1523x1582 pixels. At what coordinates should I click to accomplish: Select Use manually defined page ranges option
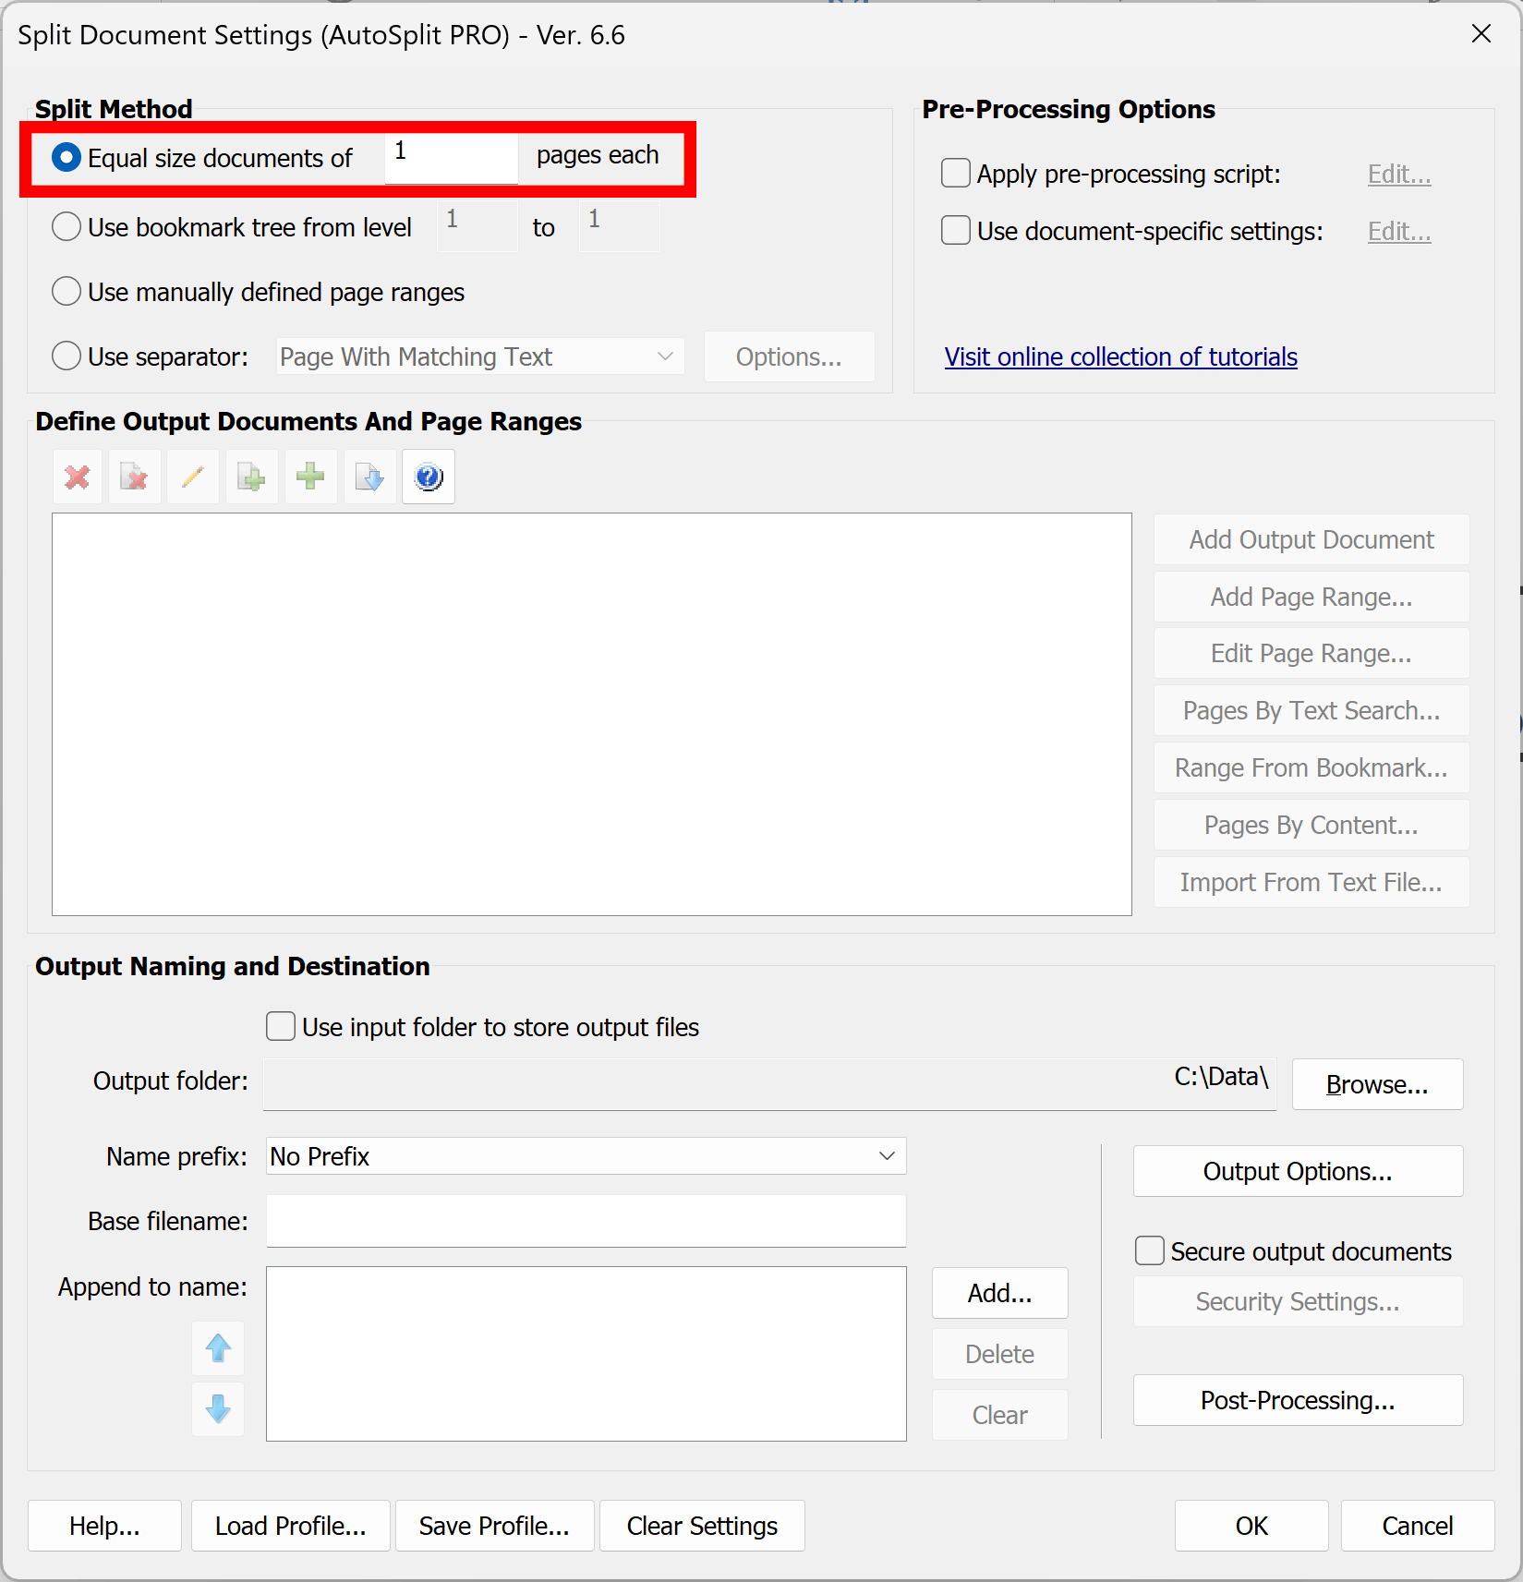66,292
